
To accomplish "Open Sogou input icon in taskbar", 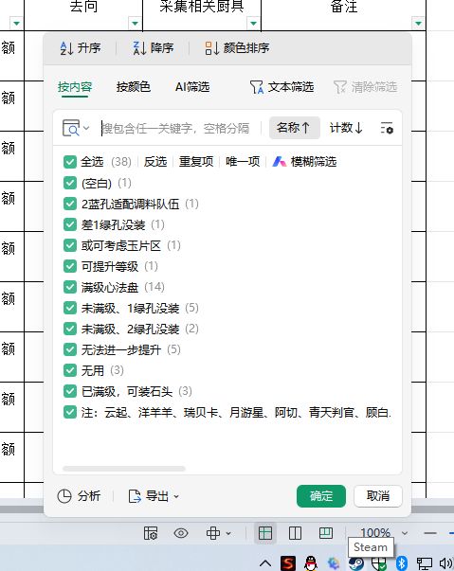I will pos(288,563).
